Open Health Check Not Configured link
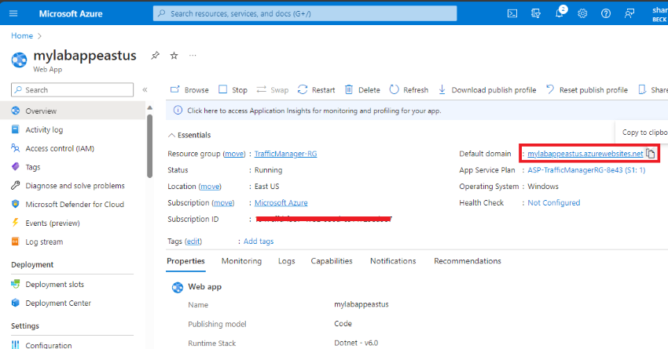 tap(553, 203)
